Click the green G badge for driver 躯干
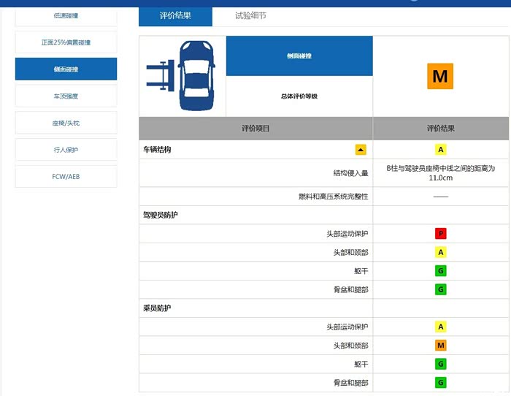Image resolution: width=511 pixels, height=396 pixels. tap(440, 271)
